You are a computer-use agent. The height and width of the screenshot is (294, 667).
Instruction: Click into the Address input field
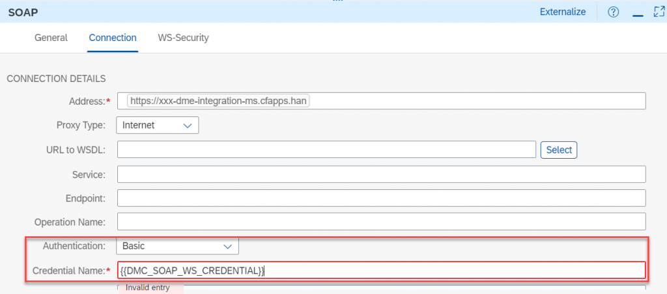click(382, 101)
